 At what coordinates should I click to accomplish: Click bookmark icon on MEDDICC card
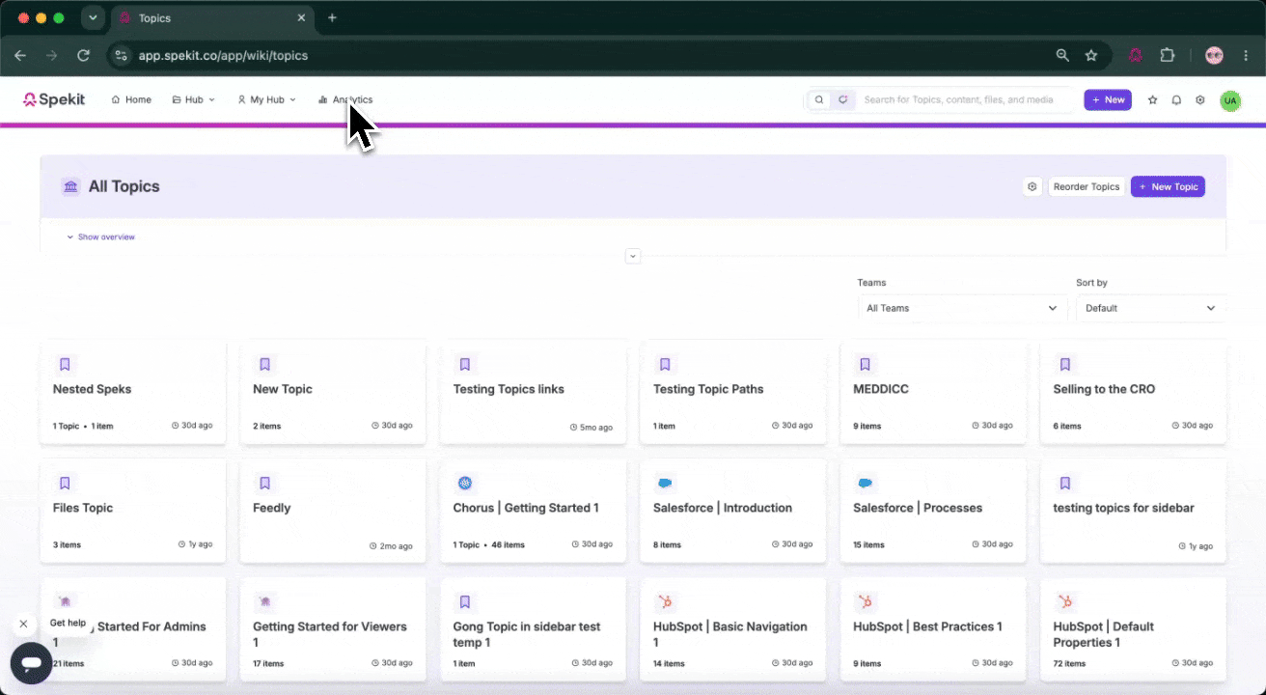(x=866, y=364)
